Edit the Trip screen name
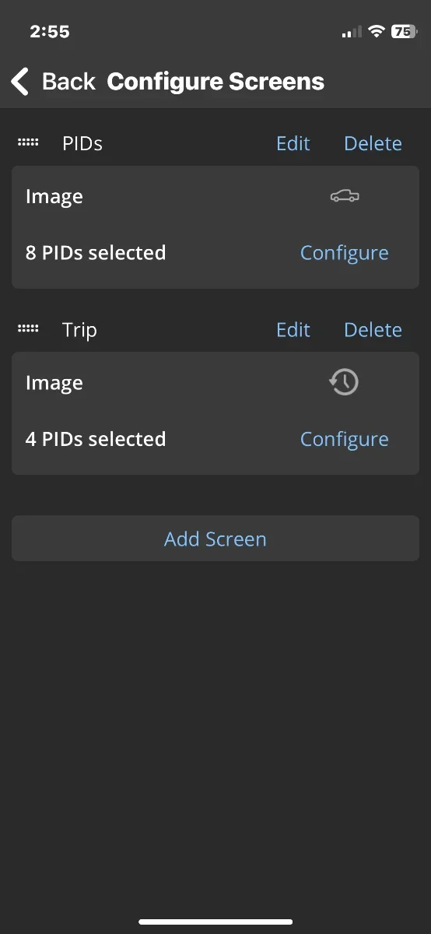431x934 pixels. coord(293,329)
